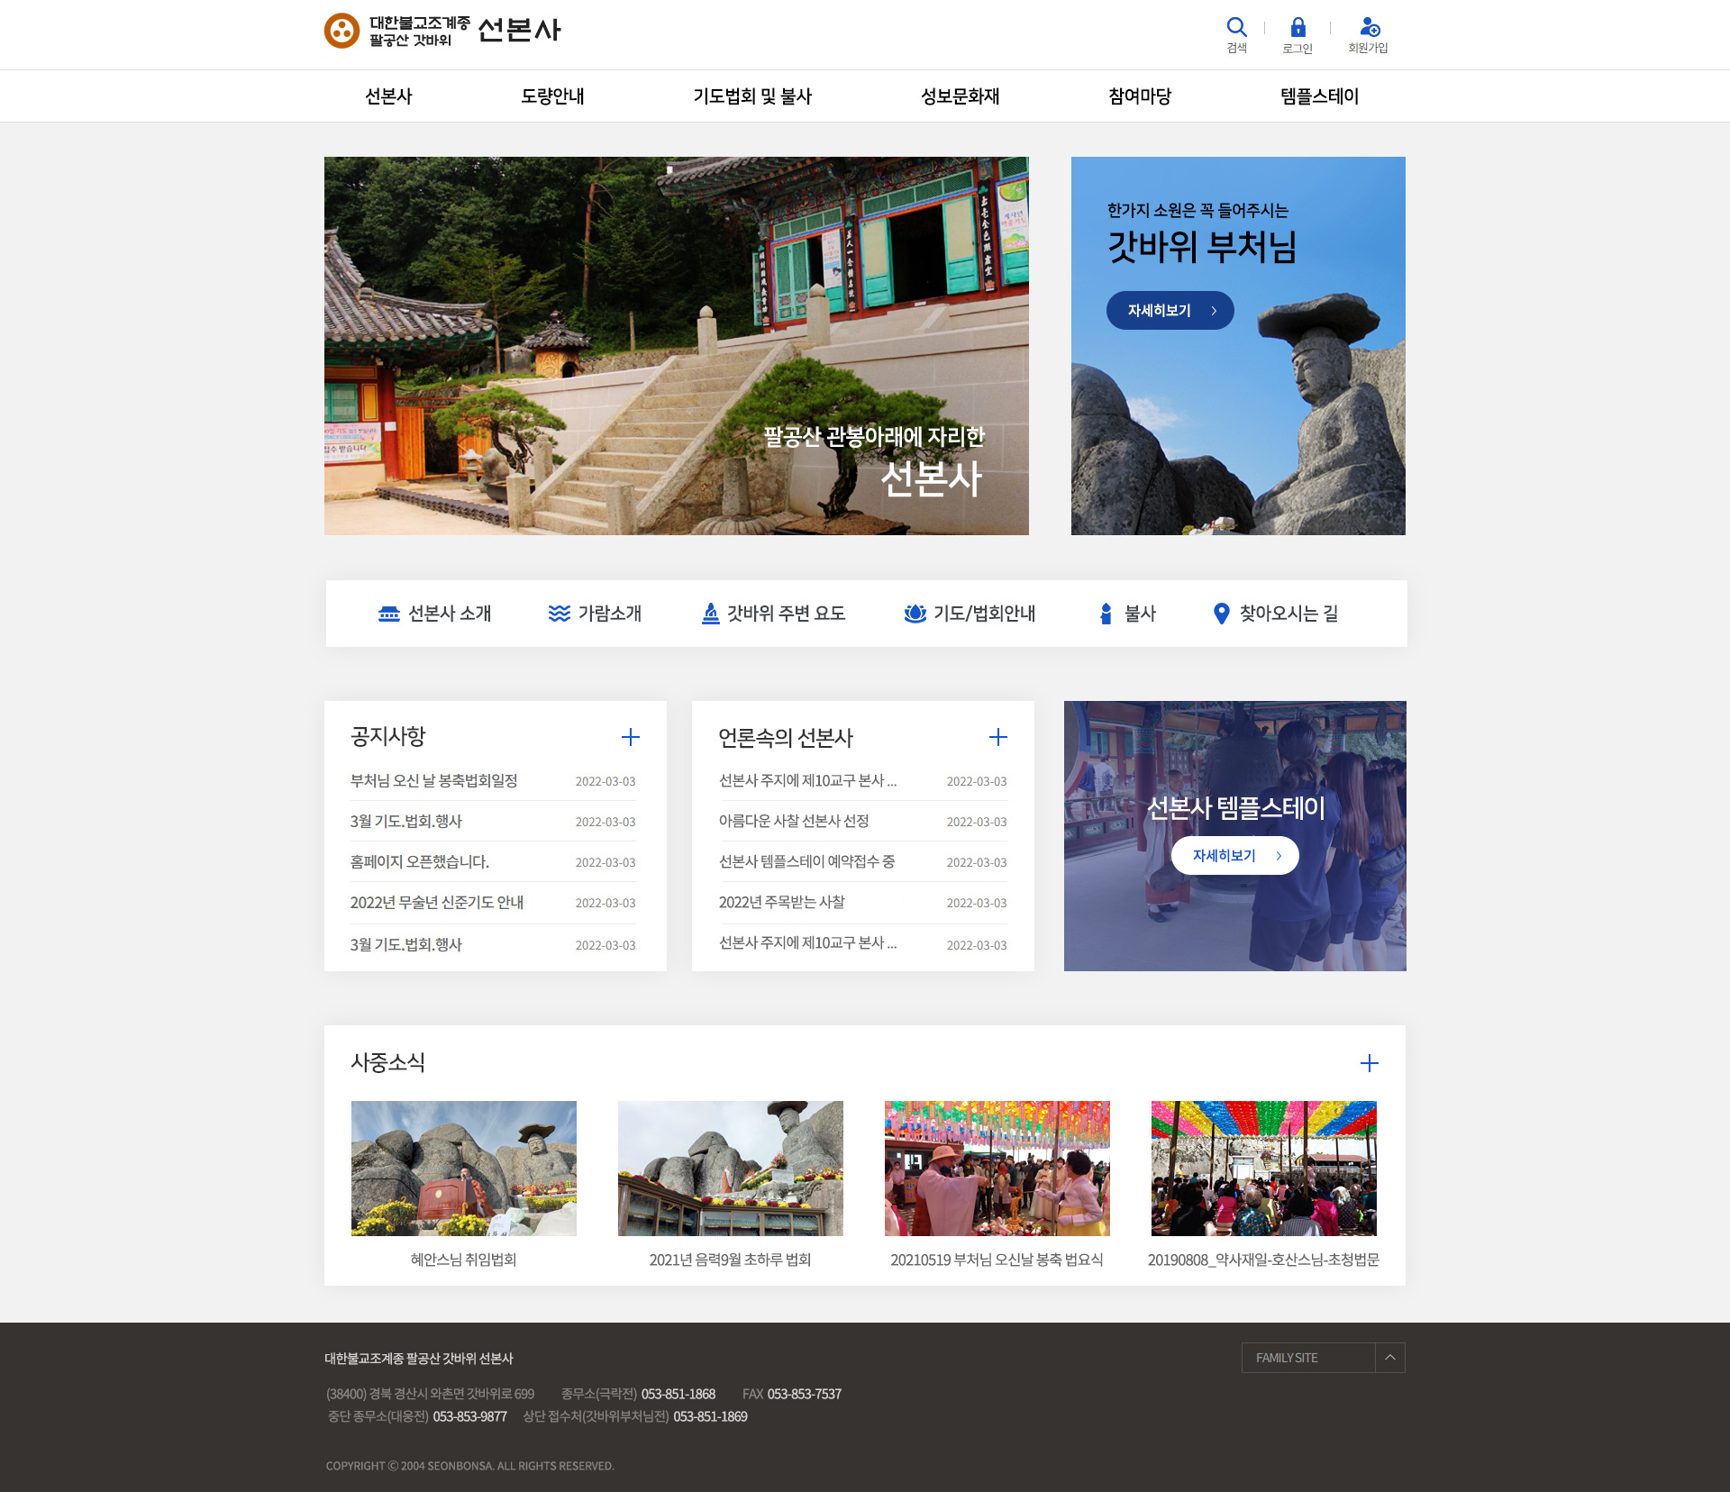Open notice 부처님 오신 날 봉축법회일정
This screenshot has height=1492, width=1730.
click(433, 781)
